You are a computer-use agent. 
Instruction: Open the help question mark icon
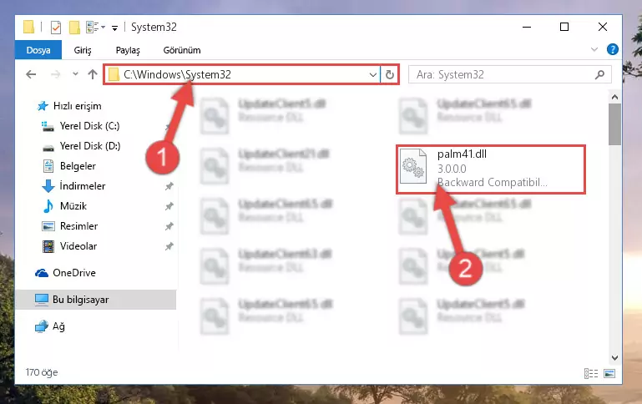click(613, 49)
